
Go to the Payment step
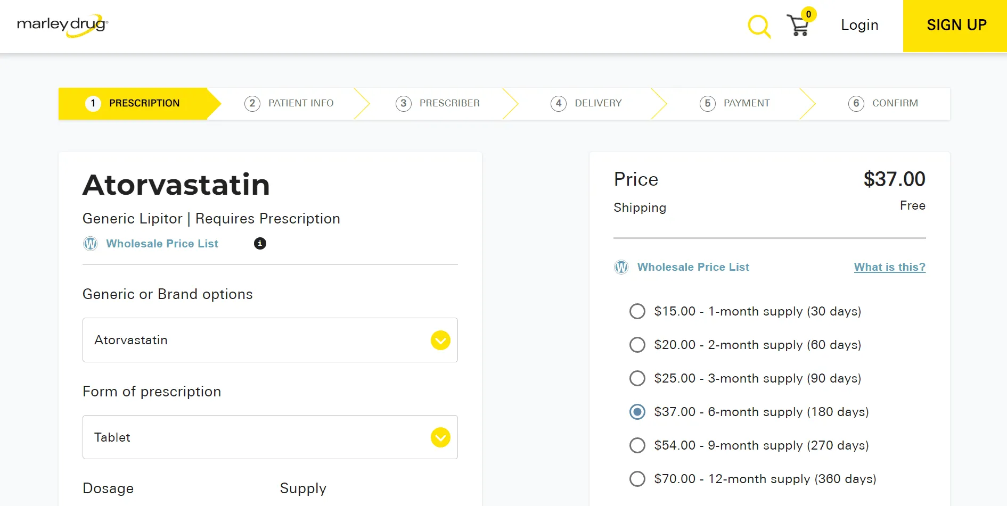pos(735,103)
